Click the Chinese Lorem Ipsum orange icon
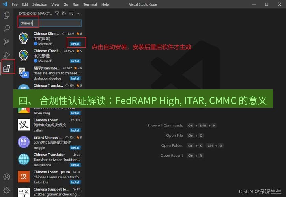 point(24,177)
